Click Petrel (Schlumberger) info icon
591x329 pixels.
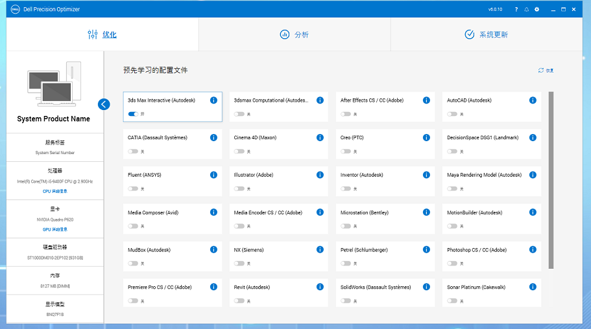(x=426, y=249)
